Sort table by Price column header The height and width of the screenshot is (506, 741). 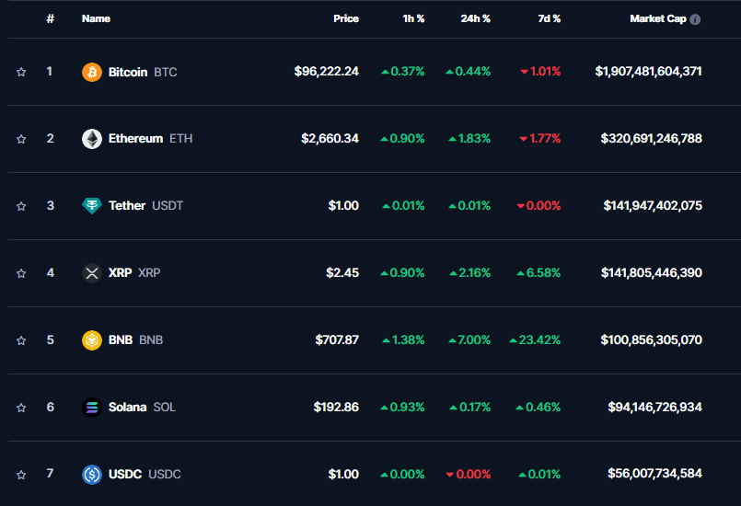tap(346, 18)
